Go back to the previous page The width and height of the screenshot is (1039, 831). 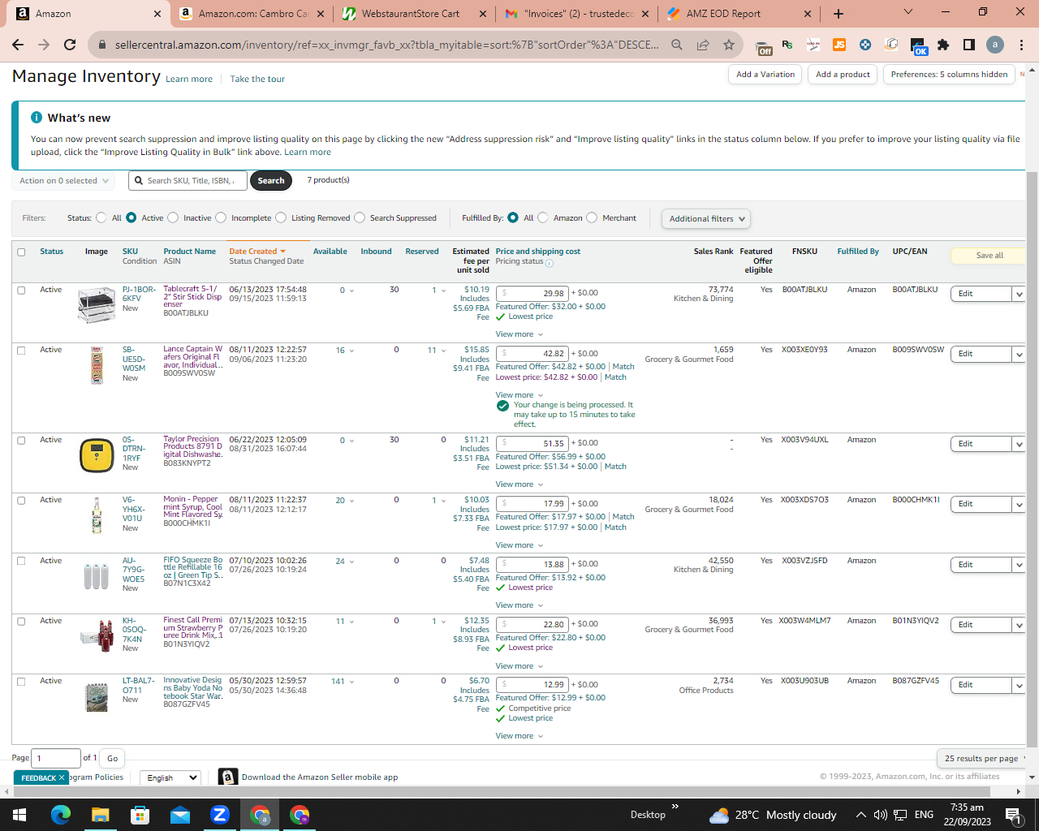tap(19, 45)
